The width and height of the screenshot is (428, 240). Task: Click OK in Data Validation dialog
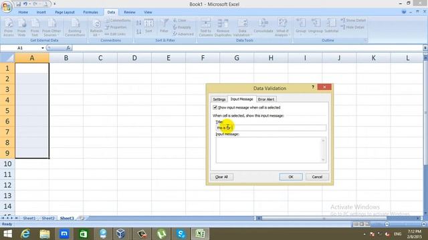tap(291, 177)
